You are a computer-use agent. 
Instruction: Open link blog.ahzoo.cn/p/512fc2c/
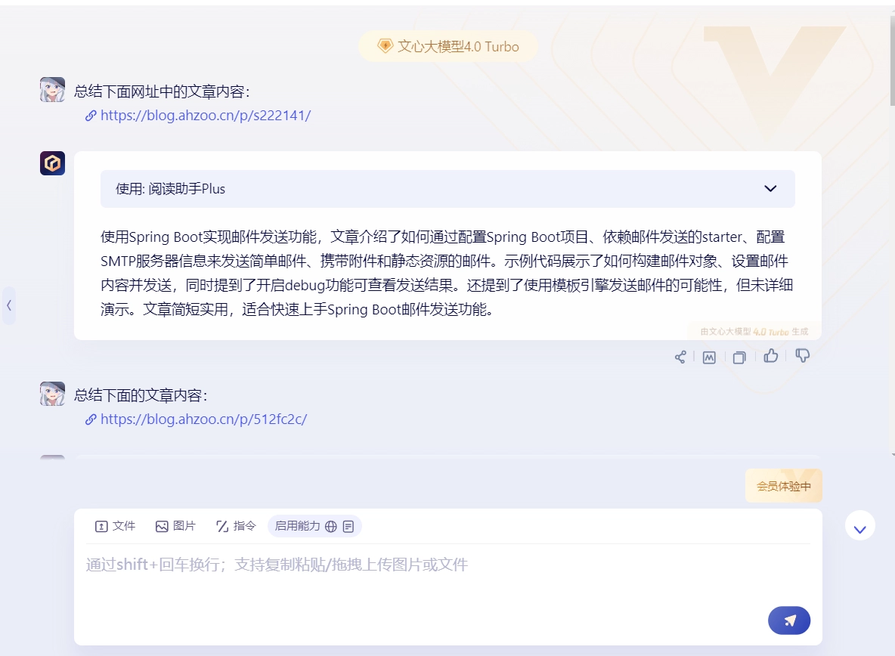tap(203, 419)
